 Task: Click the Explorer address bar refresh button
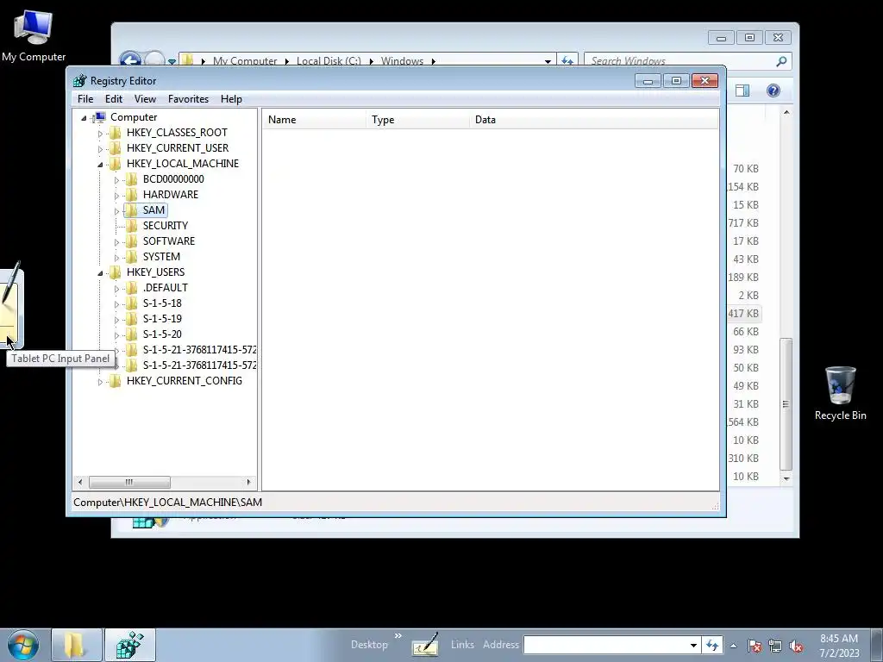click(567, 61)
